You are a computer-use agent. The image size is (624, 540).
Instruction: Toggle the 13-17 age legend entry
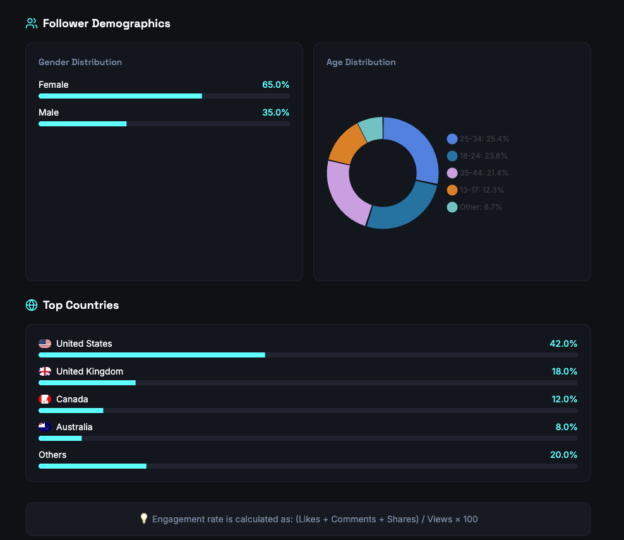coord(474,189)
